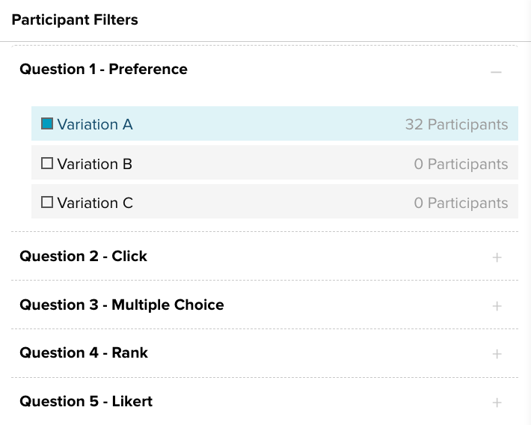Viewport: 531px width, 425px height.
Task: Click the plus icon beside Multiple Choice
Action: [497, 306]
